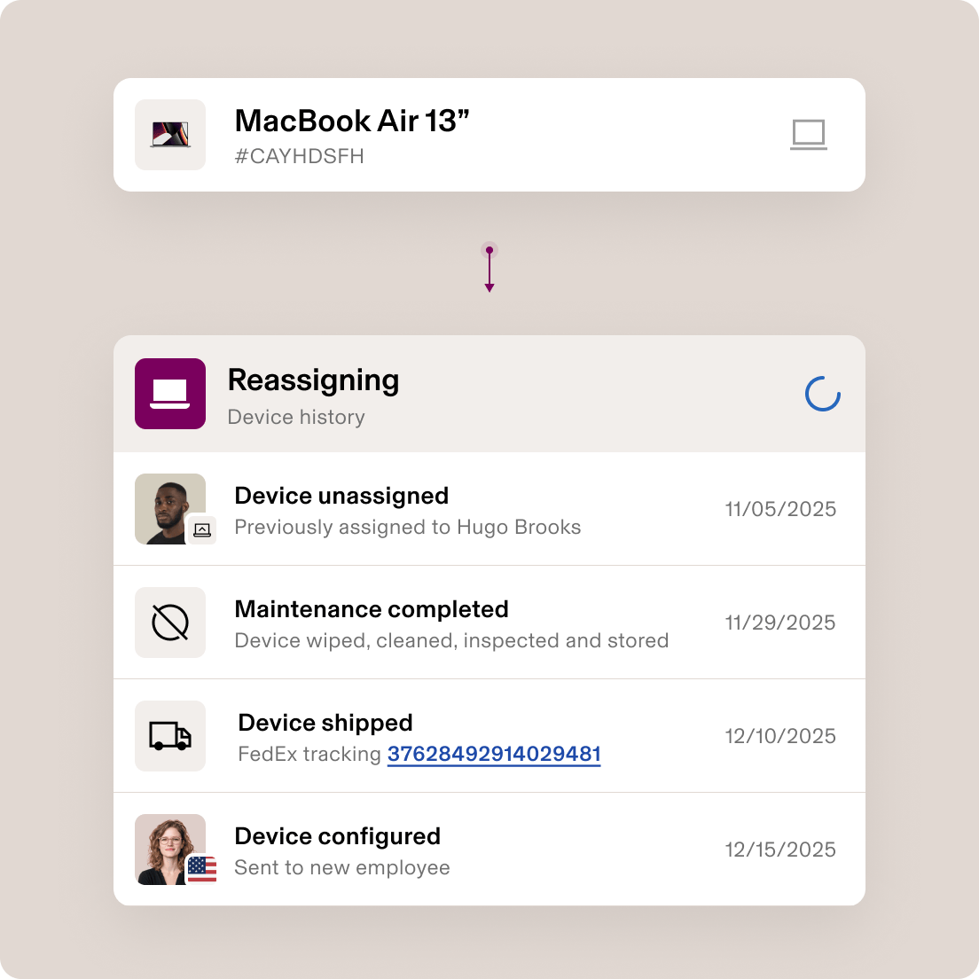This screenshot has height=979, width=979.
Task: Click the MacBook Air 13 title
Action: click(351, 121)
